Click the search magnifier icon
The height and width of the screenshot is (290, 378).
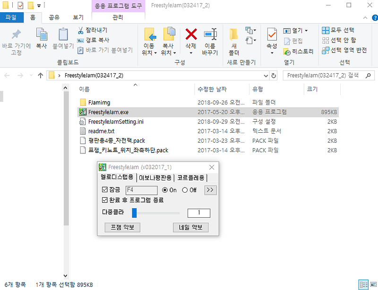(368, 76)
